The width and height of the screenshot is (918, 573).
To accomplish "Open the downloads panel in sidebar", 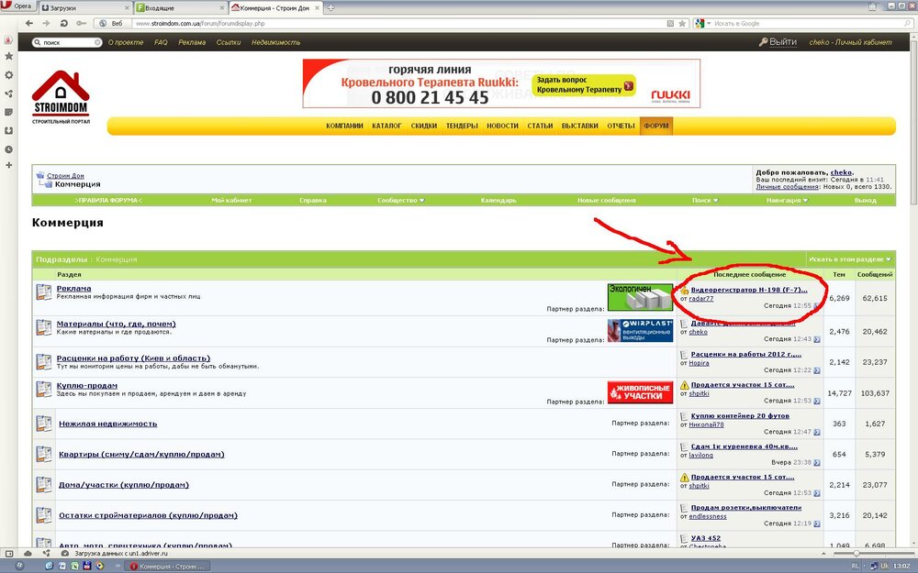I will (9, 130).
